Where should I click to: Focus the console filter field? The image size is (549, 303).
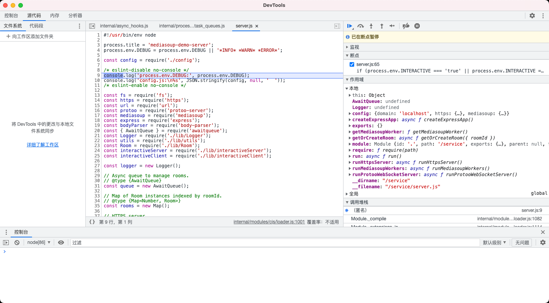[x=275, y=242]
